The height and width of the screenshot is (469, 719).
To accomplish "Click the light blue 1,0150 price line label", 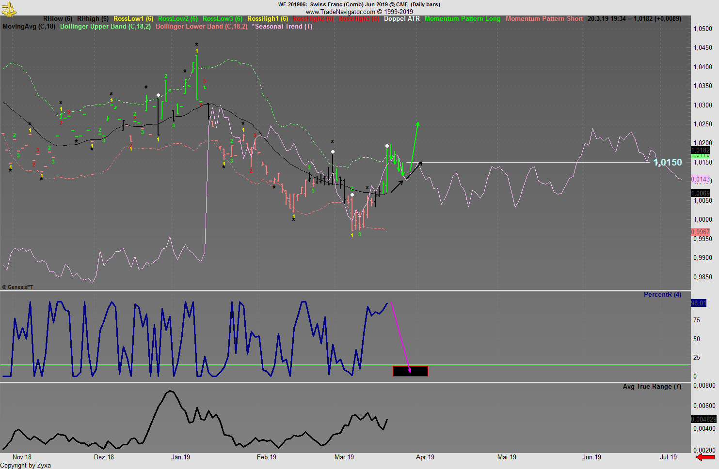I will [x=668, y=163].
